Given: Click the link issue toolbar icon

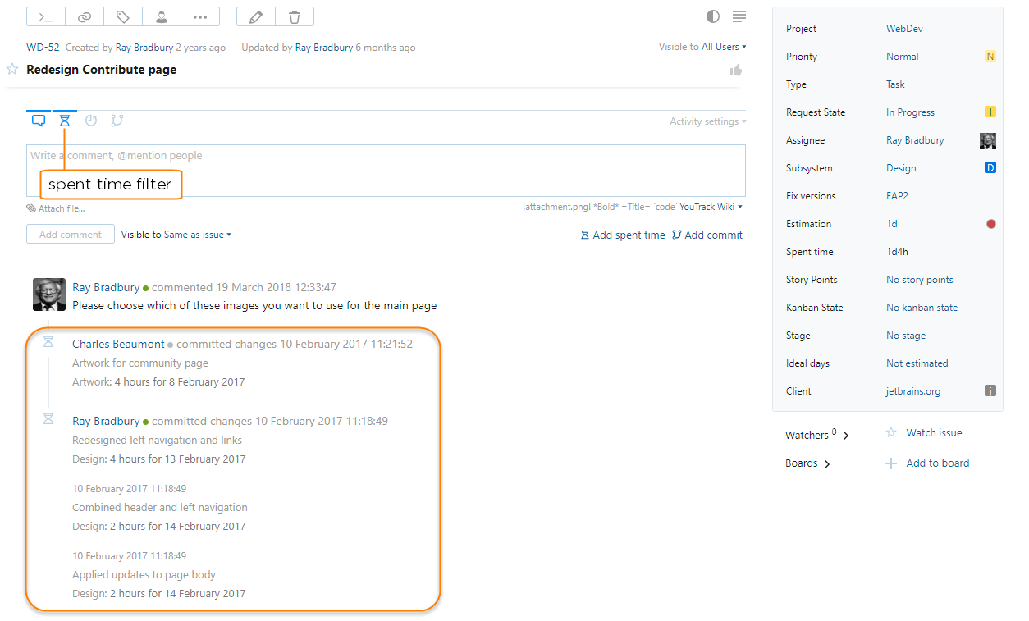Looking at the screenshot, I should 85,16.
